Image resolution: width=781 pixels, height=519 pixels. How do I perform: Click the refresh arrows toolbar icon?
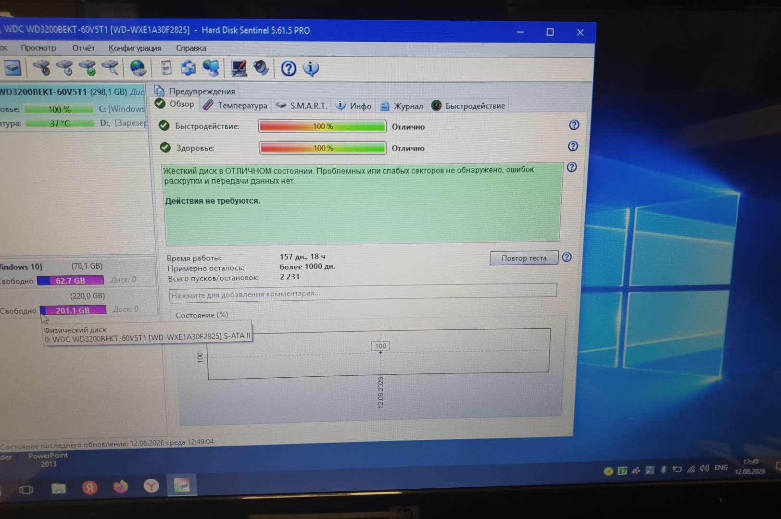point(188,68)
